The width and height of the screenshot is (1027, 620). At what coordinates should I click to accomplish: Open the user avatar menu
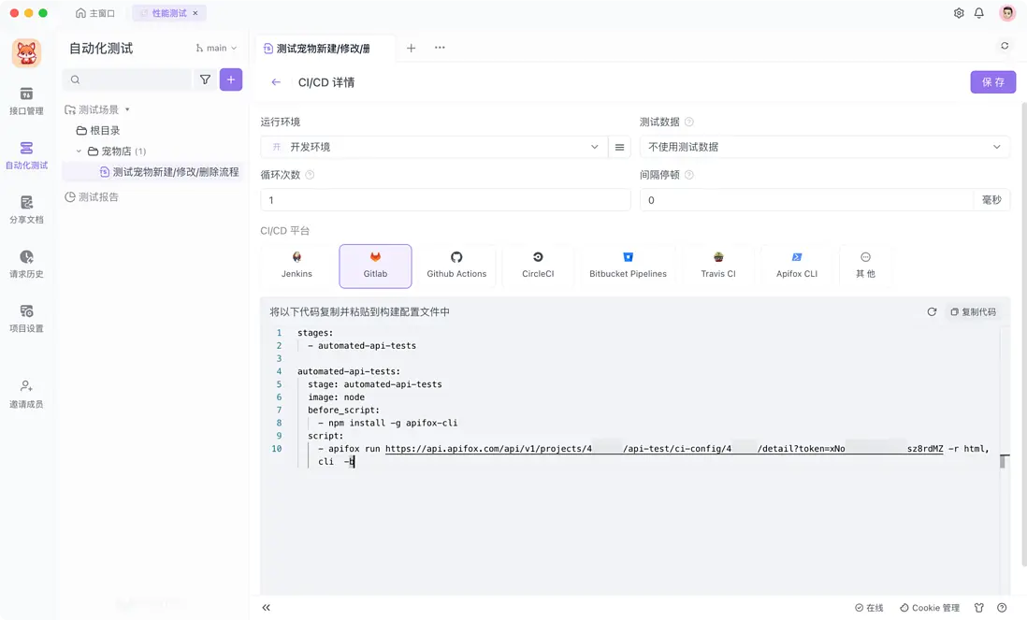pyautogui.click(x=1006, y=12)
